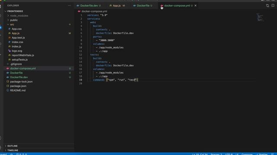Change encoding via UTF-8 status item

229,154
